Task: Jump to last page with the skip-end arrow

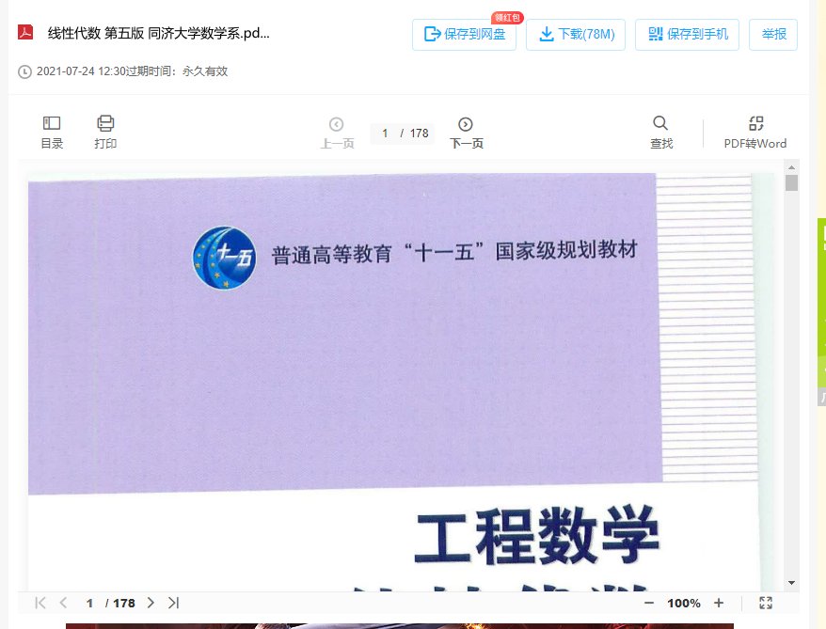Action: pyautogui.click(x=173, y=603)
